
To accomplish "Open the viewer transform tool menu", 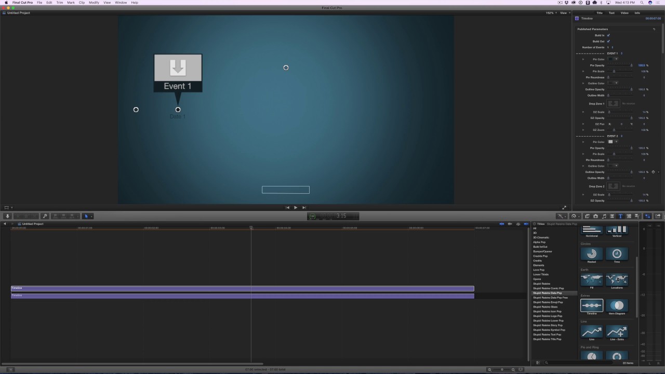I will click(7, 208).
